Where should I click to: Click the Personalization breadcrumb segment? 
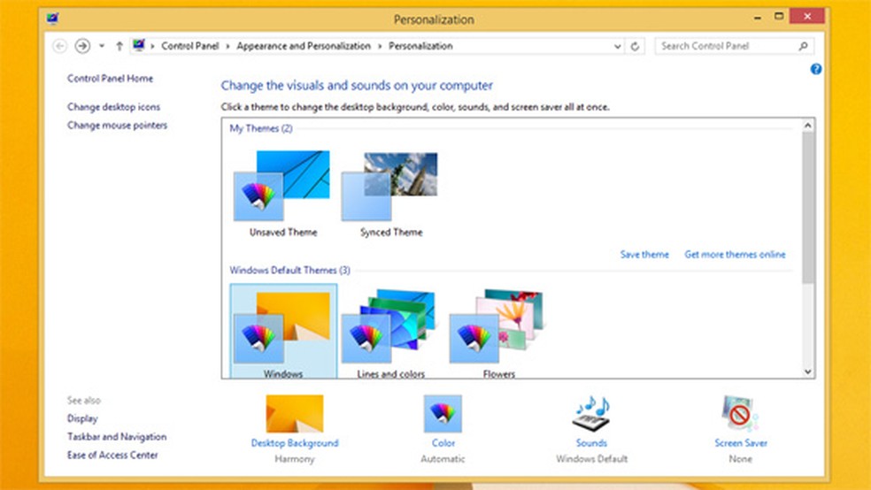(420, 46)
